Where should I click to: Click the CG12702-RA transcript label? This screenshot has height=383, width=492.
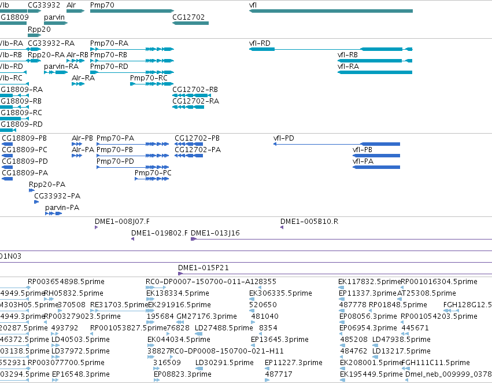click(195, 101)
